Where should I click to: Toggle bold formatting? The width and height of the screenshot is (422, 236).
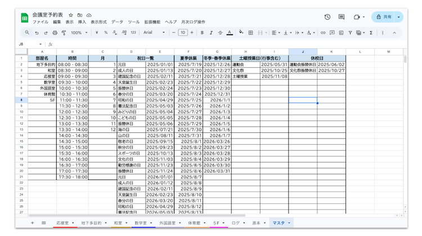click(x=203, y=33)
